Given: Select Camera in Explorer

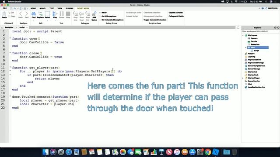Looking at the screenshot, I should coord(254,38).
